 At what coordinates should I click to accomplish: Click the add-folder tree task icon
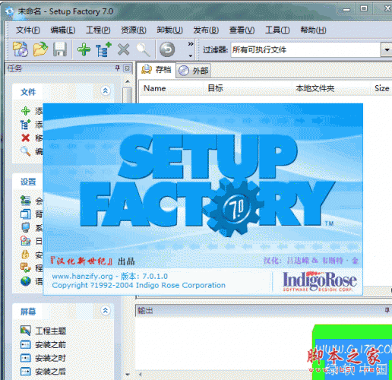click(x=26, y=125)
